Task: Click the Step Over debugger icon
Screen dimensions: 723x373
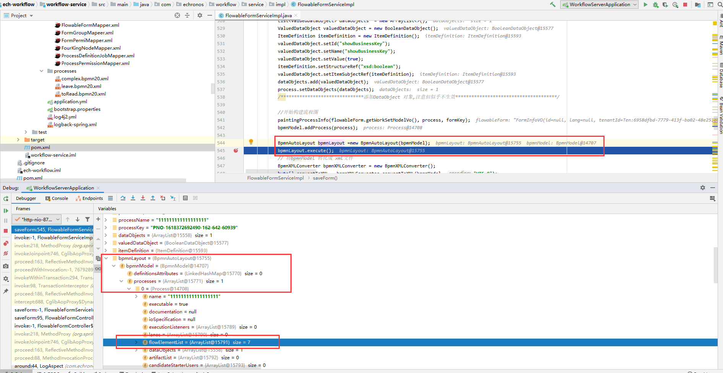Action: [x=123, y=198]
